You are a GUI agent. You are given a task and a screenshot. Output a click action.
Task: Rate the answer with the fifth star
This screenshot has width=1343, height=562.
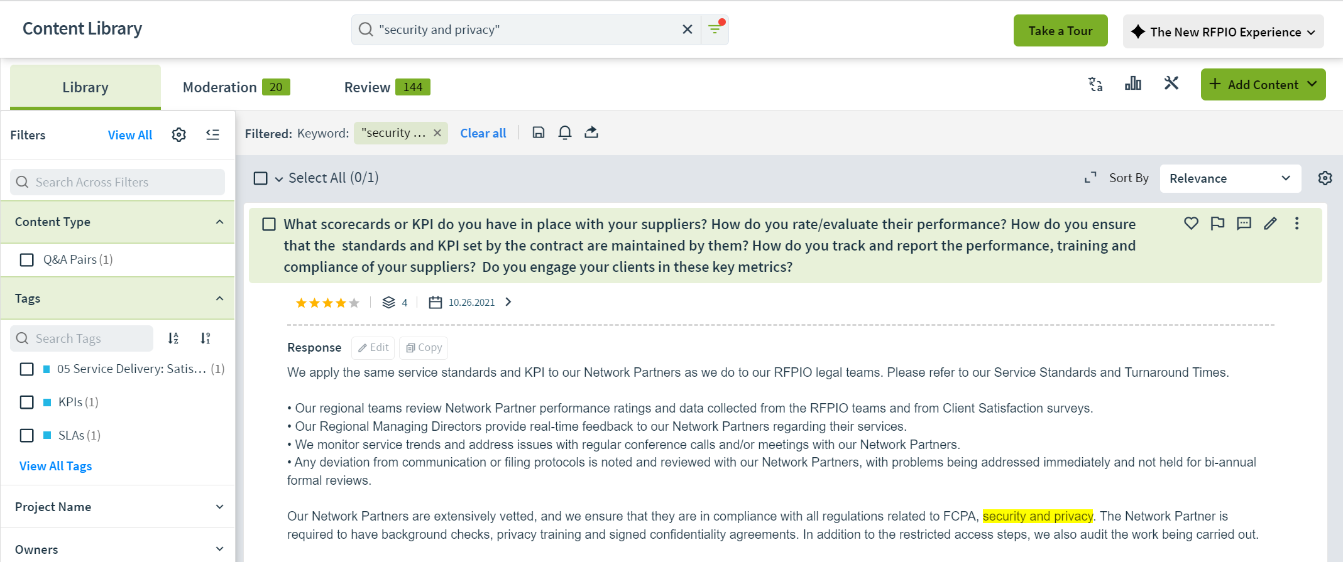coord(354,303)
